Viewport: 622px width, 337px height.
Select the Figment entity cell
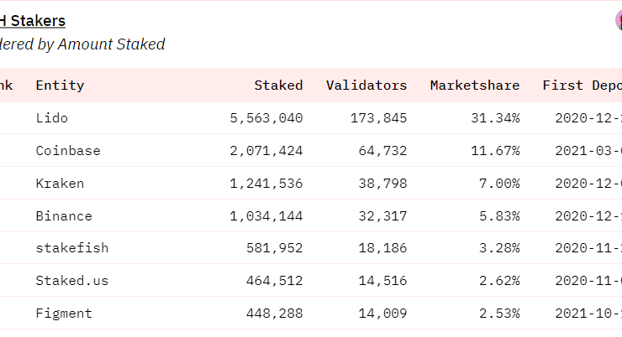[x=64, y=314]
